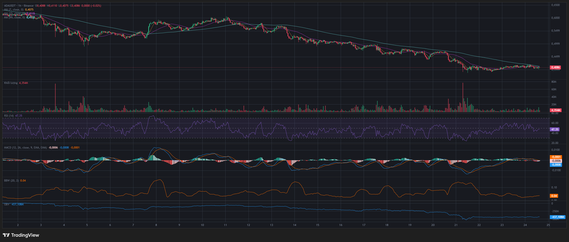
Task: Click the 0,5499 price axis label
Action: tap(555, 31)
